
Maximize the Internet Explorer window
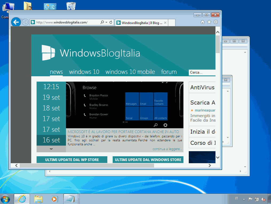coord(206,15)
